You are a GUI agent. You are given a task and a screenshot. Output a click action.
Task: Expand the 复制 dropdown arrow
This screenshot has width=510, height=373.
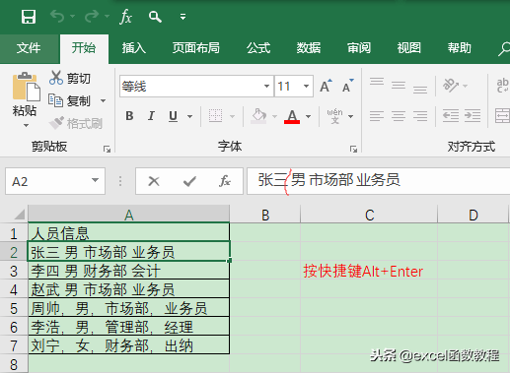click(x=103, y=100)
